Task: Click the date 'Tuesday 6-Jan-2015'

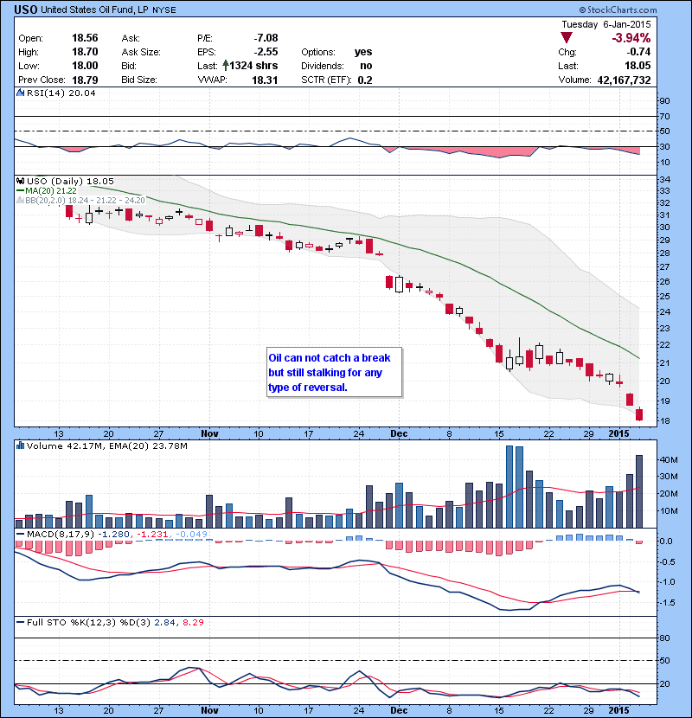Action: coord(605,24)
